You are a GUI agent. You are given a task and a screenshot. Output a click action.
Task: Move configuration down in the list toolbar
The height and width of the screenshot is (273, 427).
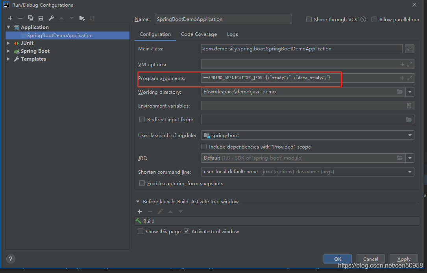[x=72, y=18]
